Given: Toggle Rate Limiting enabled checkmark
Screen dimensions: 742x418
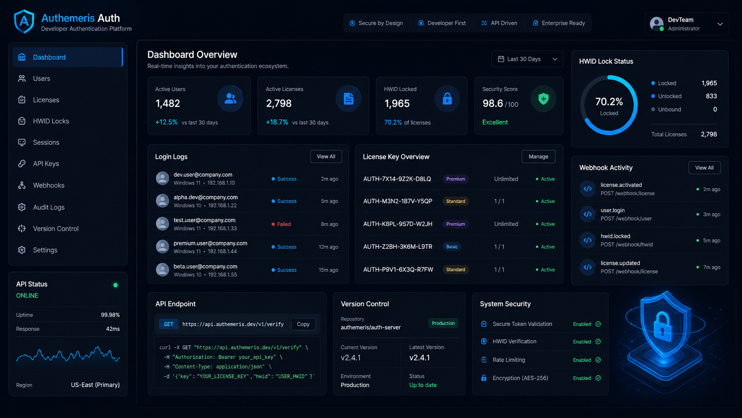Looking at the screenshot, I should coord(598,360).
